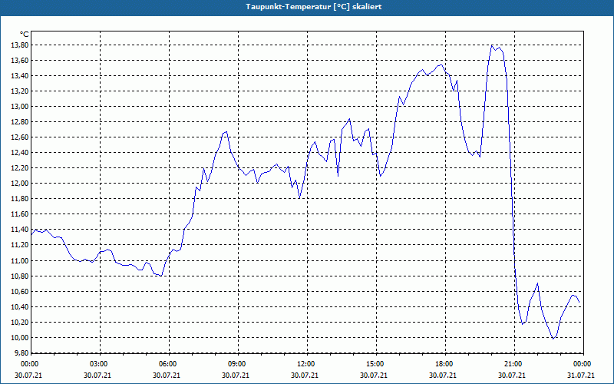The image size is (614, 384).
Task: Select the "18:00" time axis label
Action: (x=444, y=364)
